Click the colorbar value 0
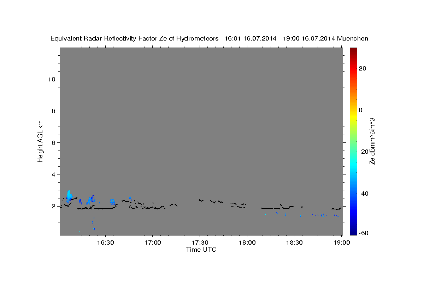This screenshot has width=424, height=282. pyautogui.click(x=361, y=110)
